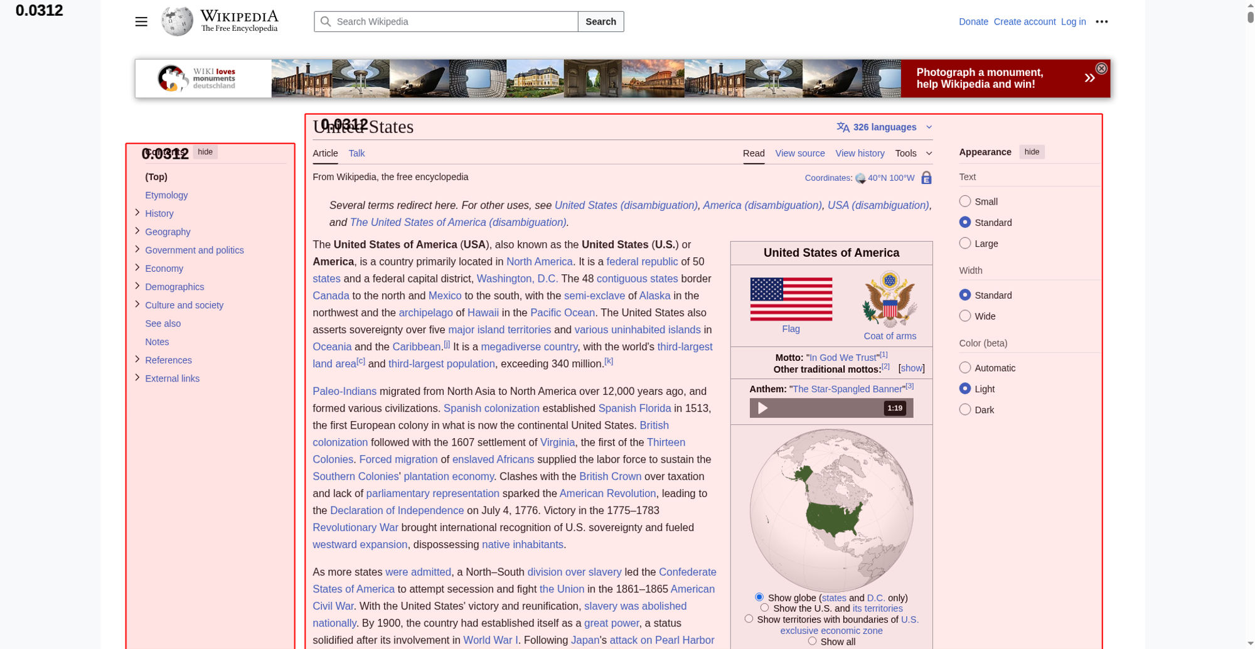Expand the Geography contents section
1255x649 pixels.
point(137,231)
